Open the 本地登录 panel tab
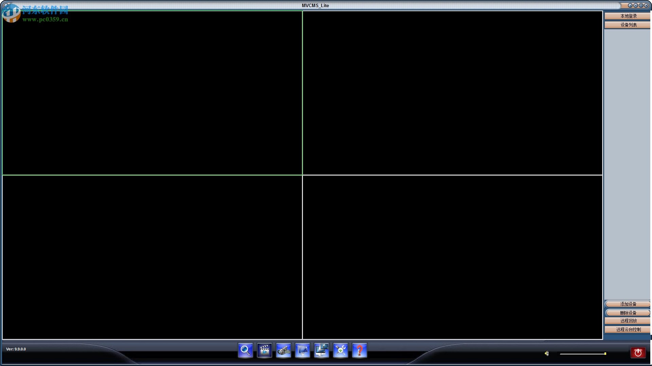Viewport: 652px width, 366px height. (628, 16)
